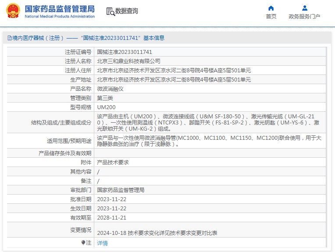
Task: Open the 首页 text link
Action: pyautogui.click(x=271, y=17)
